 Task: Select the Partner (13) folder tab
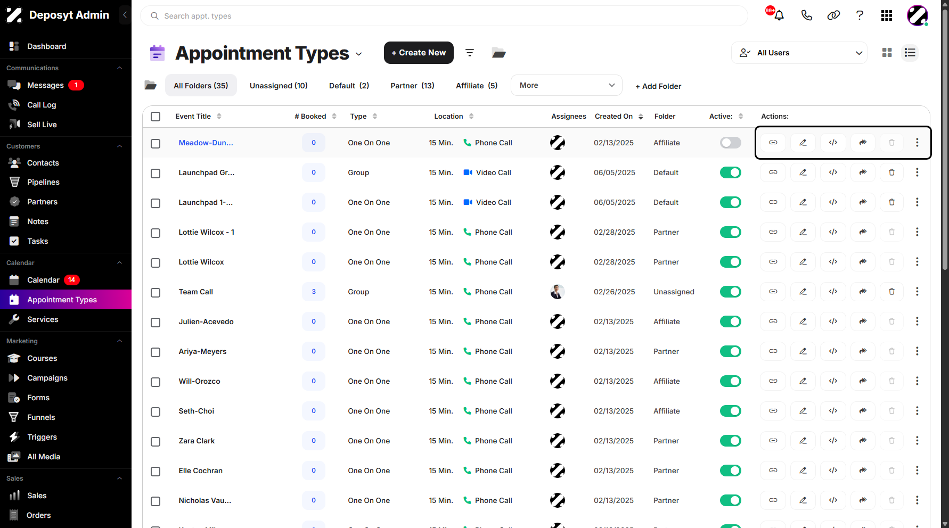coord(412,86)
